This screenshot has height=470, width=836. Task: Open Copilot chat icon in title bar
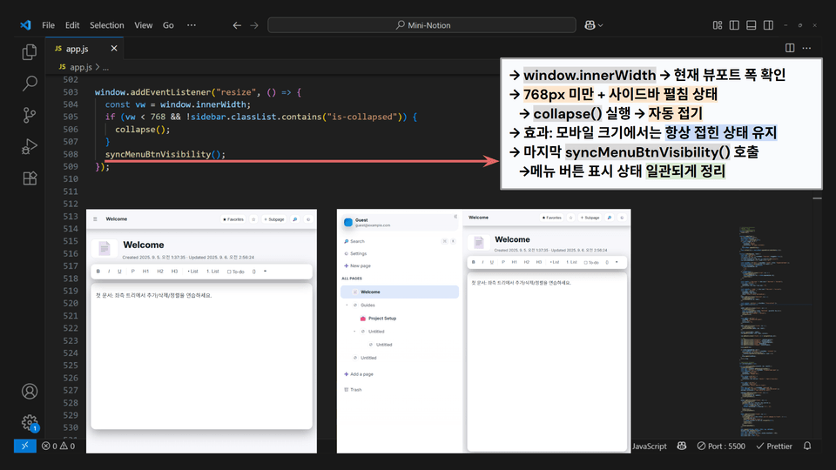click(590, 25)
